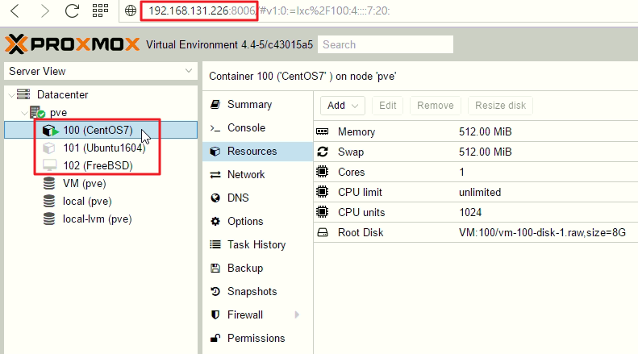Select the Swap 512.00 MiB row

(x=476, y=152)
